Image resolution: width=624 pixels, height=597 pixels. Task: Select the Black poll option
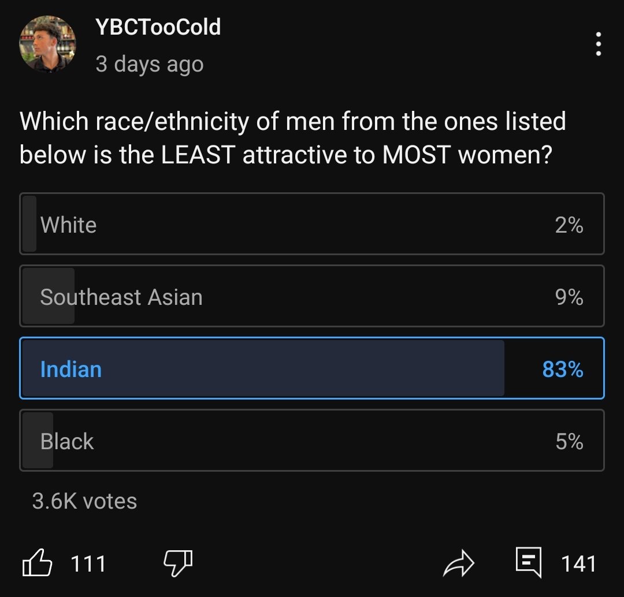tap(312, 441)
